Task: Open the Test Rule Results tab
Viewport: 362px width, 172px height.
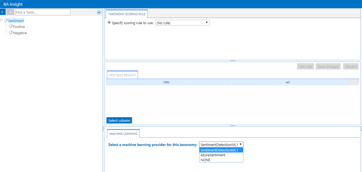Action: [122, 75]
